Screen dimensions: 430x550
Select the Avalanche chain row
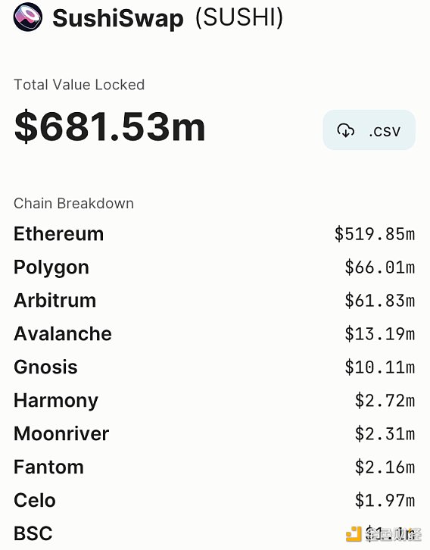coord(214,333)
